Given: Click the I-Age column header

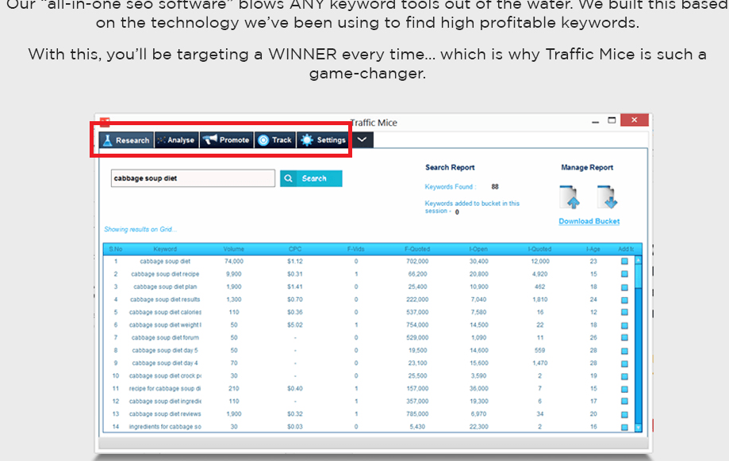Looking at the screenshot, I should click(x=593, y=250).
